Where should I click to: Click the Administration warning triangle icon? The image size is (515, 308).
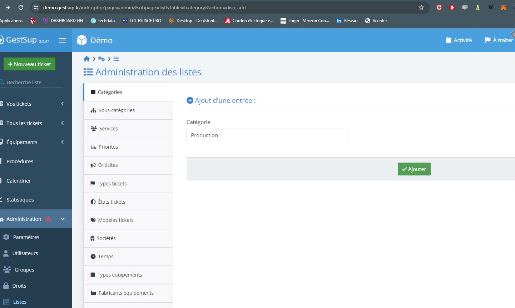(x=48, y=219)
